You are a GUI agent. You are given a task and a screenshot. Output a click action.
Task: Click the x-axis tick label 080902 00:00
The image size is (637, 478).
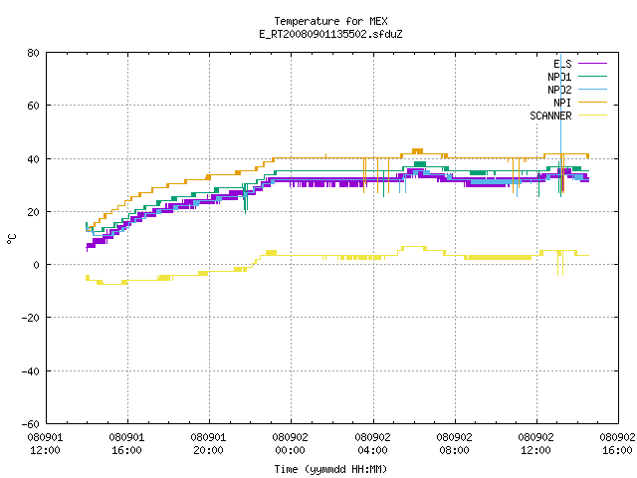pos(290,444)
